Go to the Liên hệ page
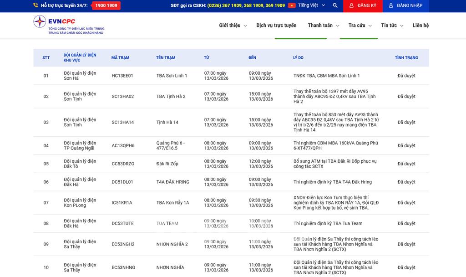This screenshot has height=277, width=466. click(x=420, y=26)
